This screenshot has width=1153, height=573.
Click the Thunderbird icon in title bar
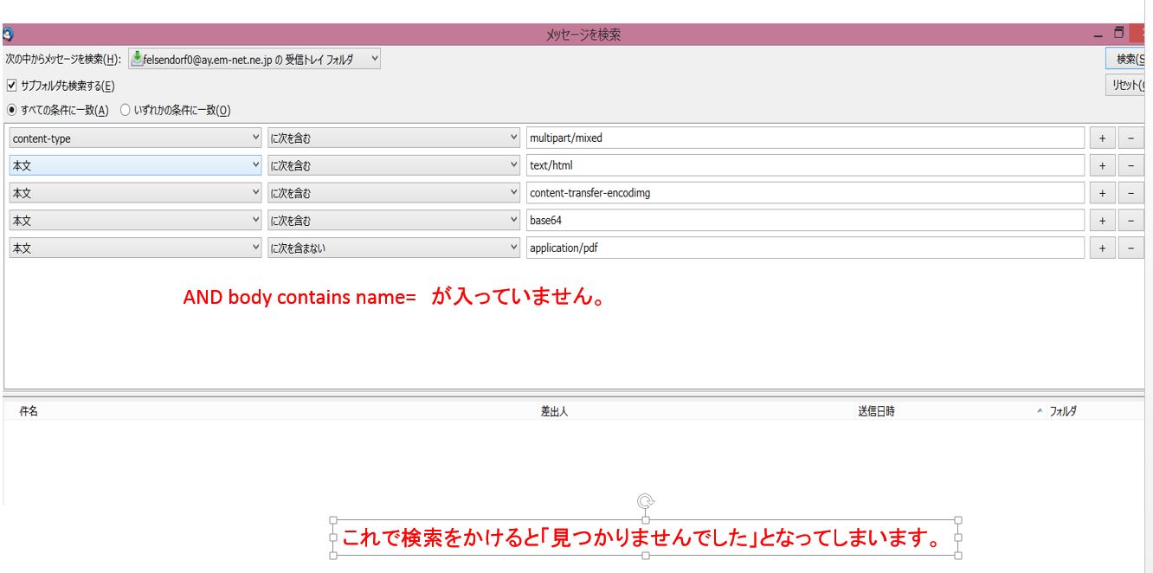(7, 35)
